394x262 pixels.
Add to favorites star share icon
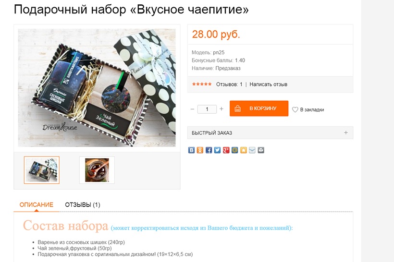(244, 150)
